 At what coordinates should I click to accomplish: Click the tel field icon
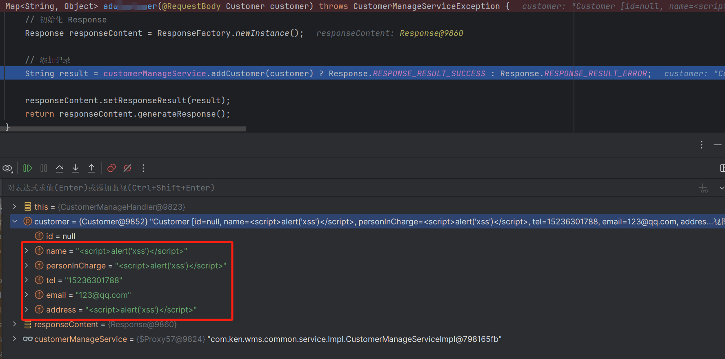[x=39, y=280]
